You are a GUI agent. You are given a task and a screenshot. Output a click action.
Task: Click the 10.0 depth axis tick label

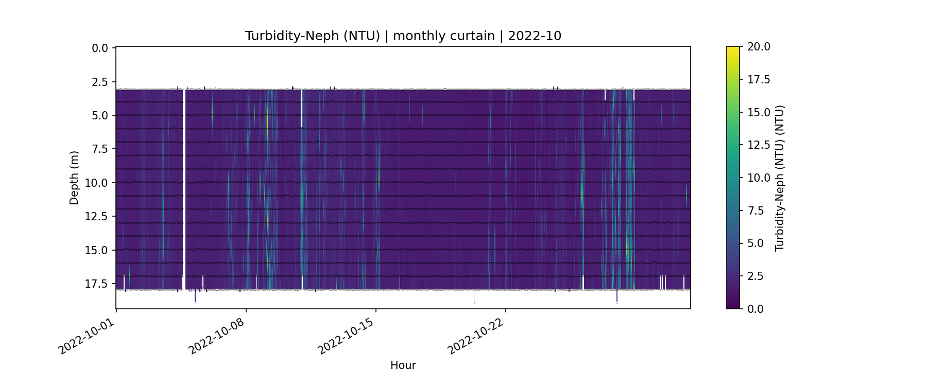pos(97,183)
